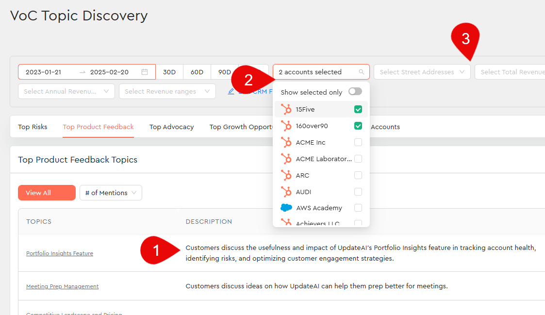Click the Salesforce cloud icon for AWS Academy
This screenshot has height=315, width=545.
286,208
